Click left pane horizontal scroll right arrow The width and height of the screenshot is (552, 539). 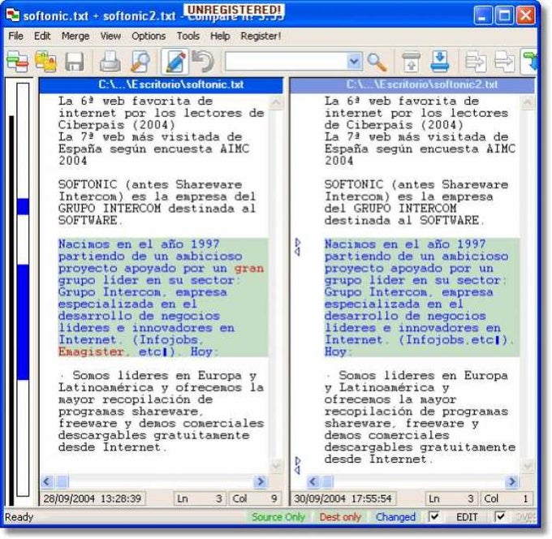tap(261, 481)
